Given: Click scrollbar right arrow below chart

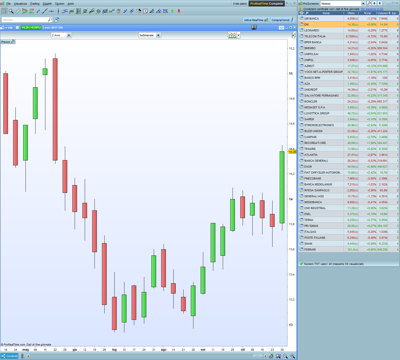Looking at the screenshot, I should (265, 356).
